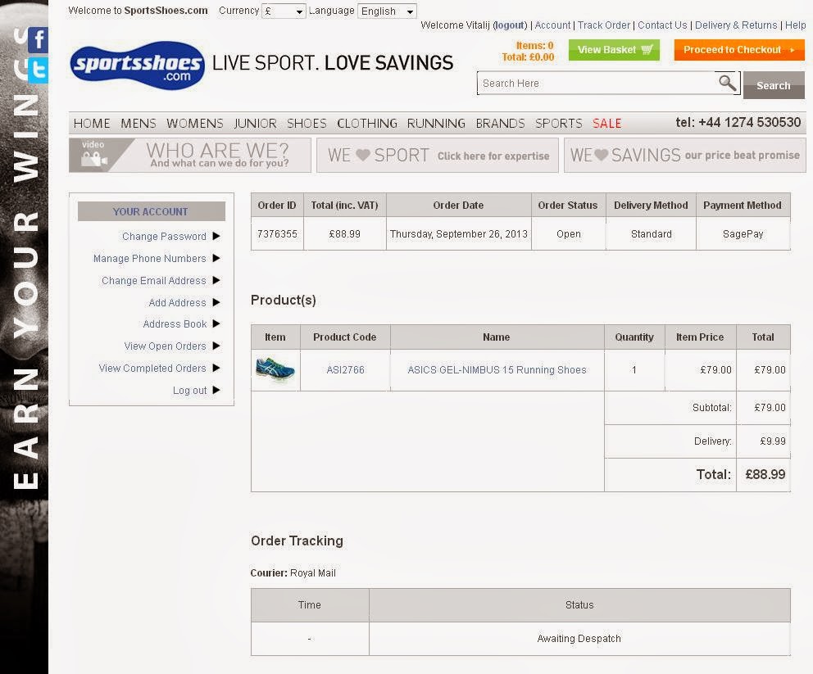This screenshot has width=813, height=674.
Task: Click order ID 7376355 cell
Action: [x=277, y=233]
